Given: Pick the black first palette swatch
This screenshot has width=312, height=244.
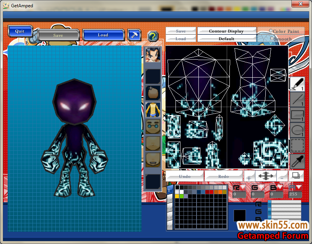Looking at the screenshot, I should (x=177, y=187).
